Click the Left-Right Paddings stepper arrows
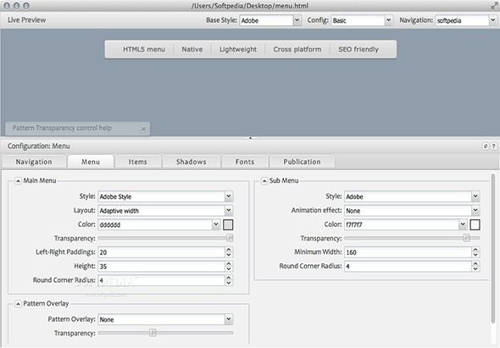Image resolution: width=500 pixels, height=348 pixels. (x=229, y=252)
